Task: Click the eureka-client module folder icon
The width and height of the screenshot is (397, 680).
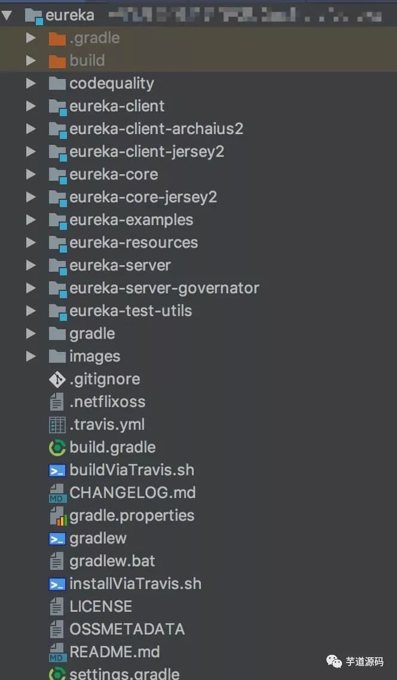Action: 57,107
